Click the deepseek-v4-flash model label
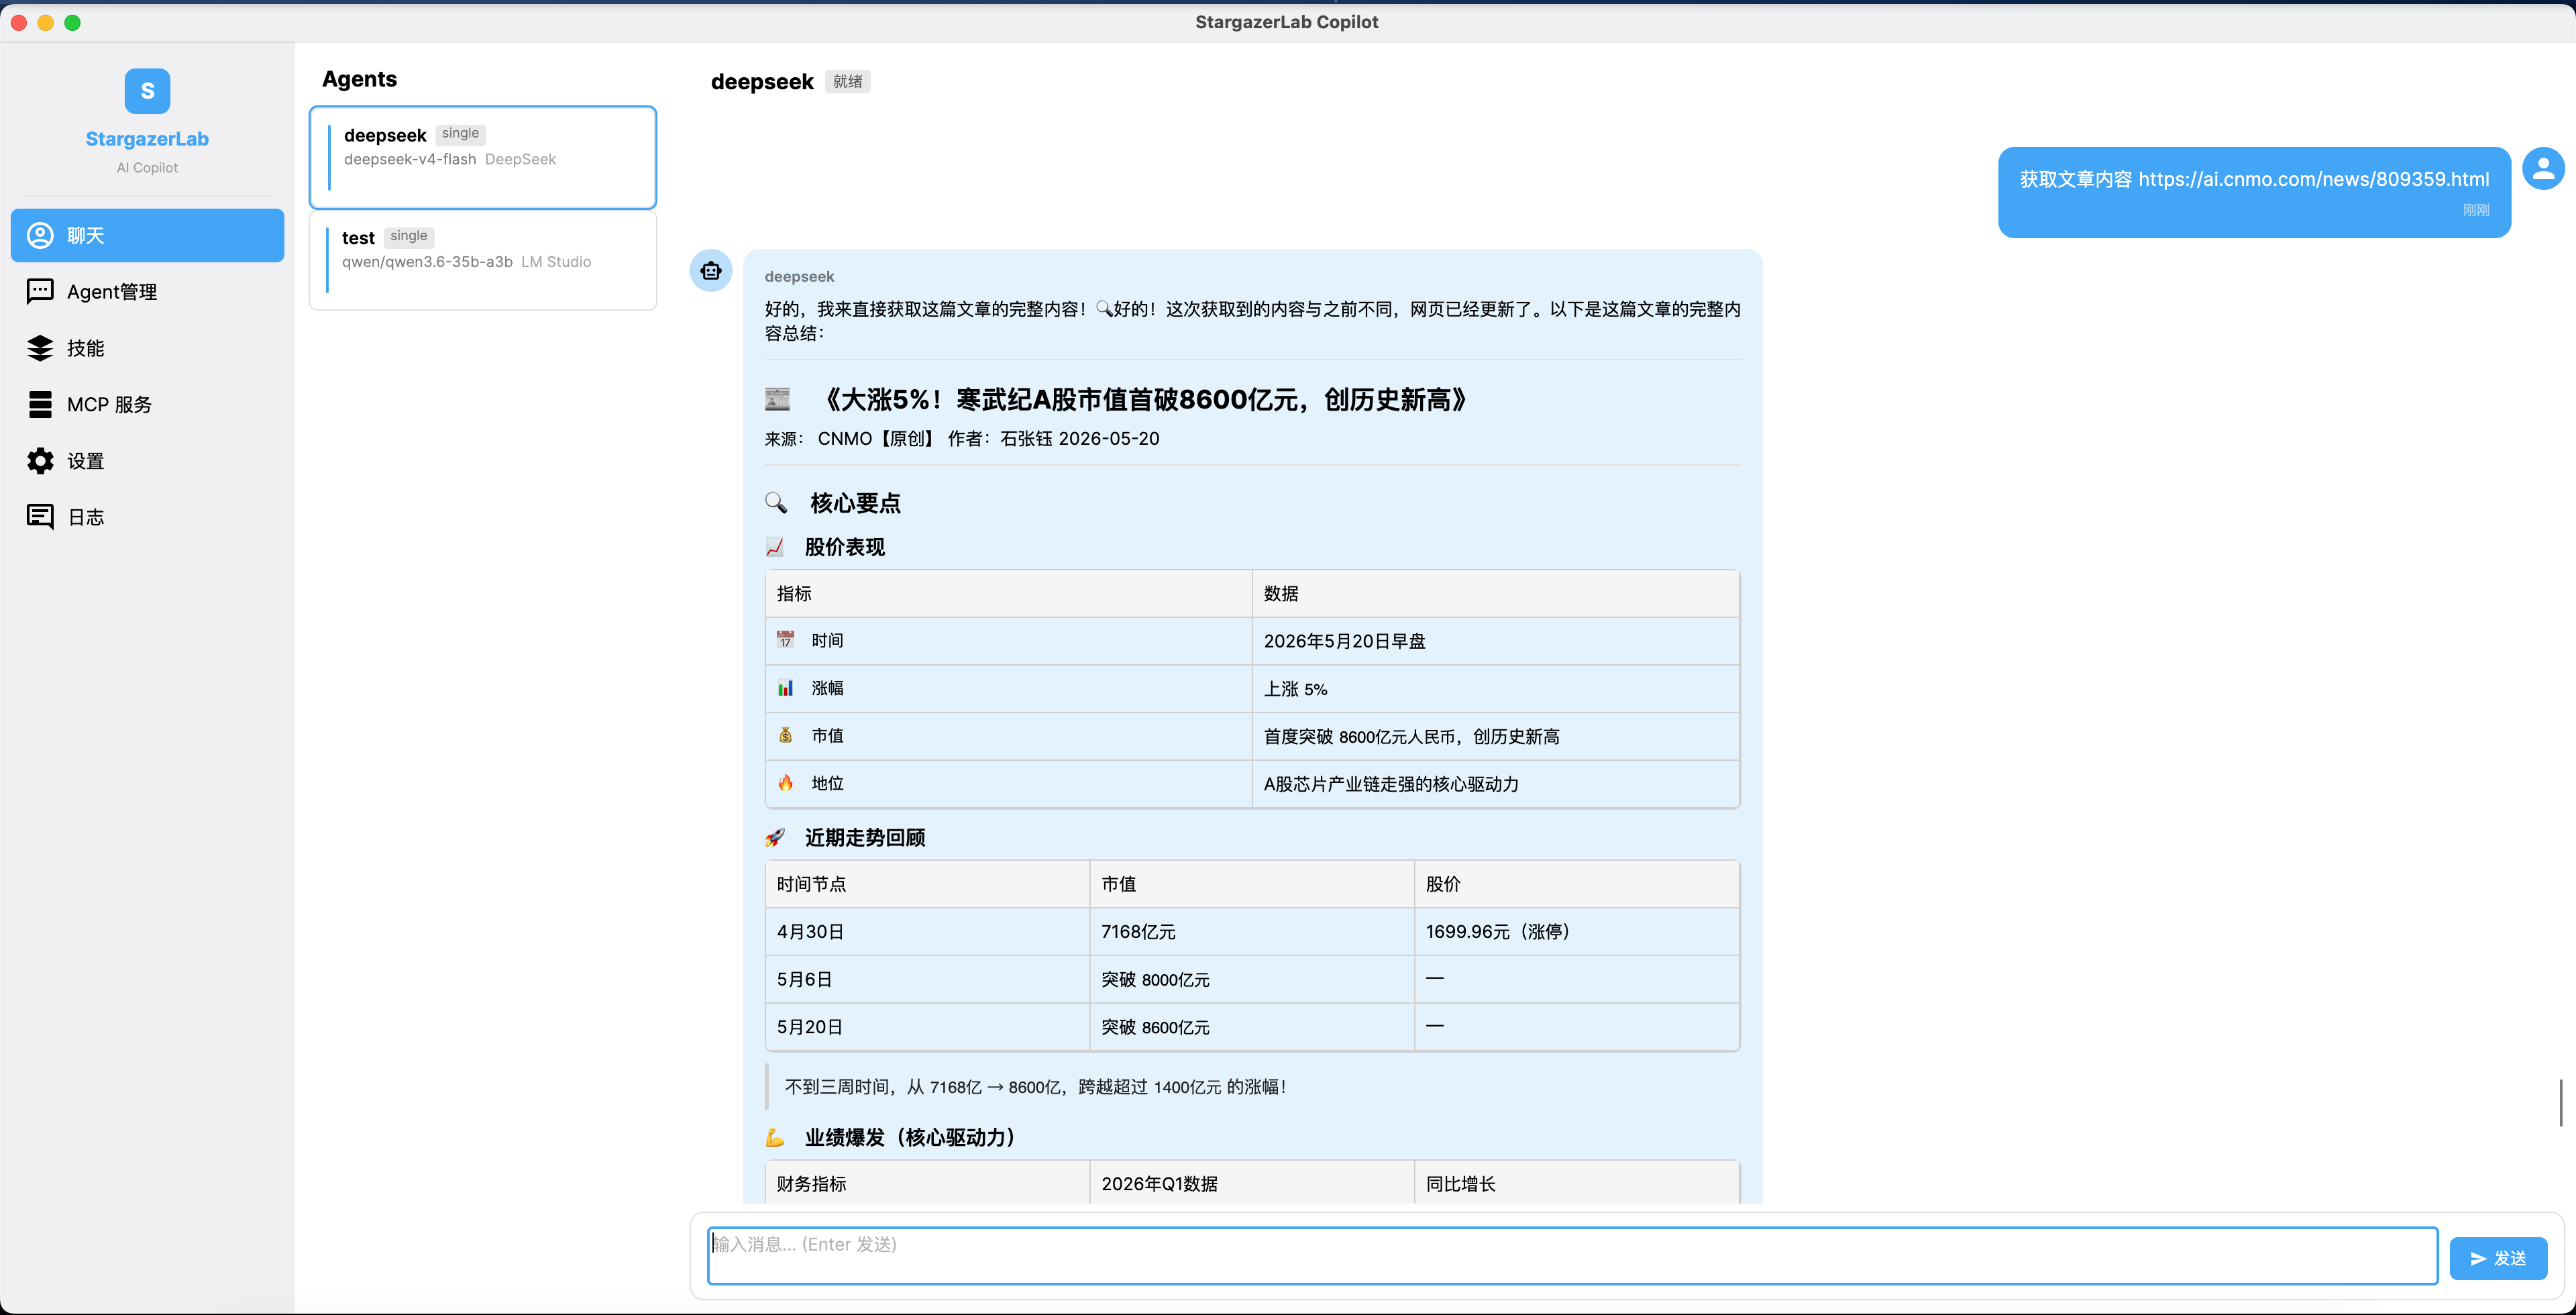2576x1315 pixels. pos(410,159)
